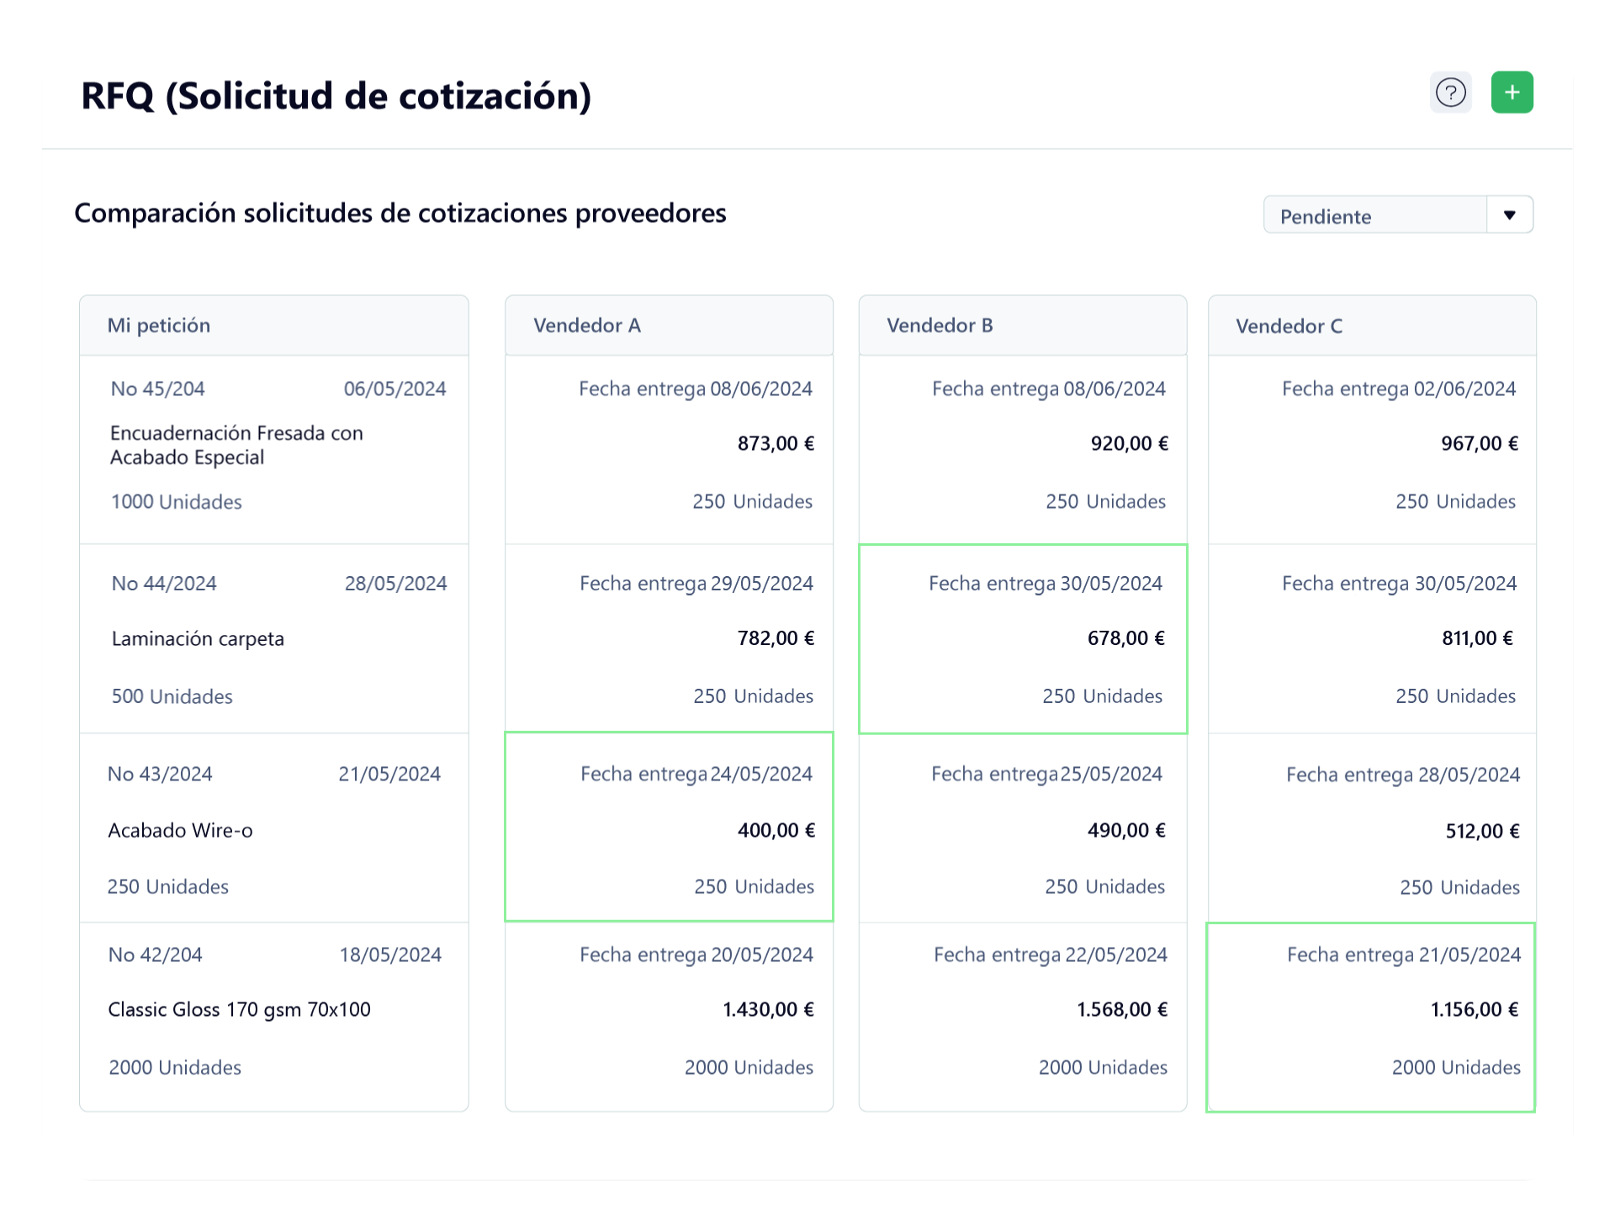This screenshot has width=1615, height=1211.
Task: Choose Vendedor C 811,00 € quote
Action: click(1372, 639)
